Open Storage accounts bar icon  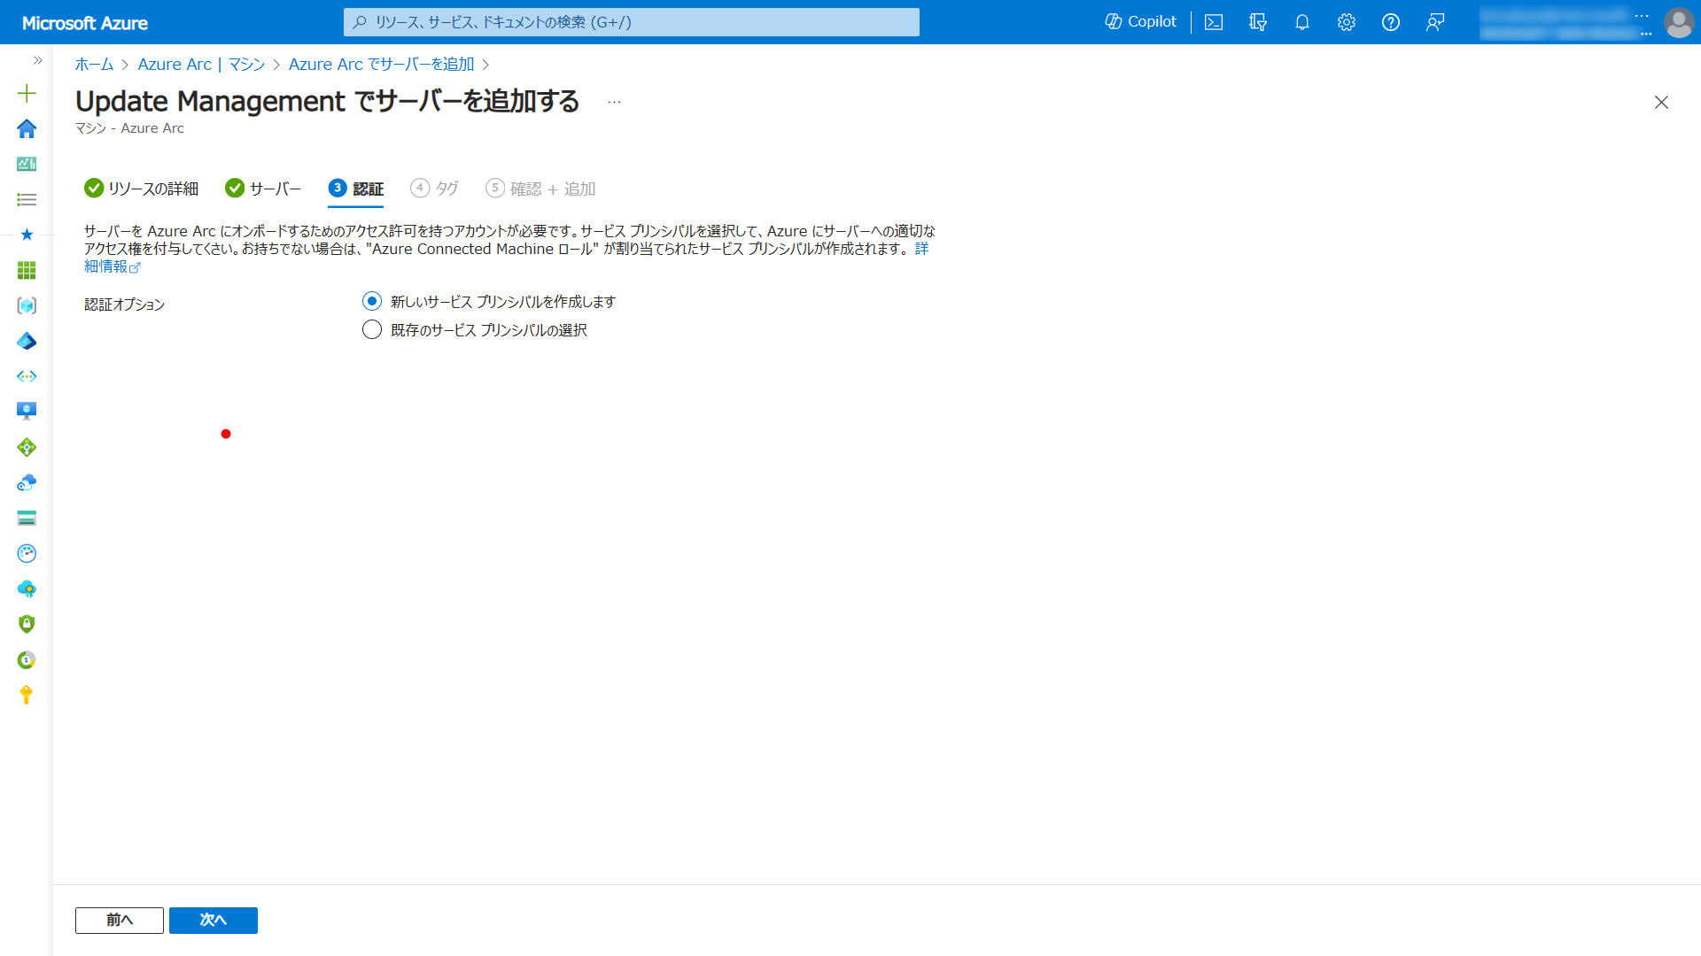27,518
